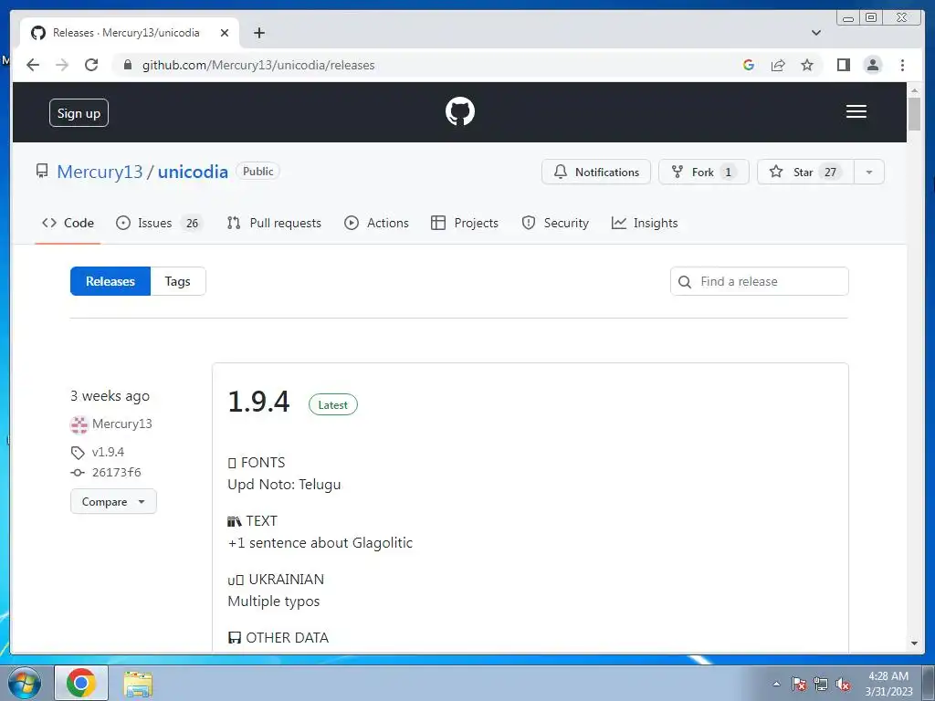Click the padlock site info icon
Image resolution: width=935 pixels, height=701 pixels.
click(x=127, y=65)
